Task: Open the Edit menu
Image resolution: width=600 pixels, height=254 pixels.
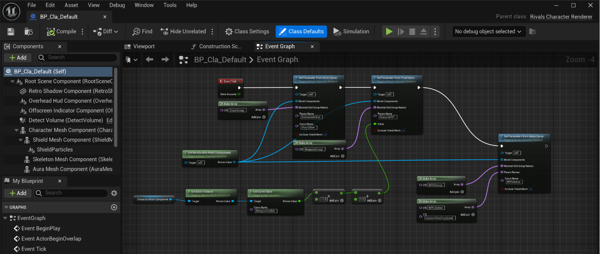Action: tap(50, 5)
